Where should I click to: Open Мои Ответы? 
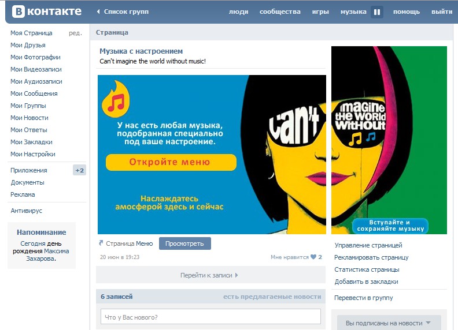[29, 130]
